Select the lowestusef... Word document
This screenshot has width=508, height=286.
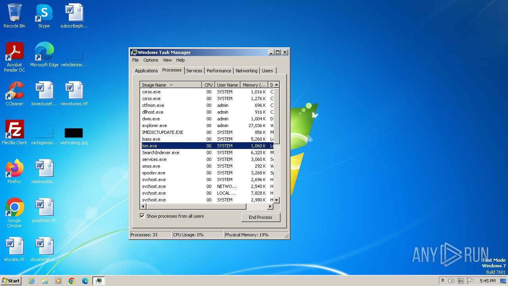click(x=44, y=94)
